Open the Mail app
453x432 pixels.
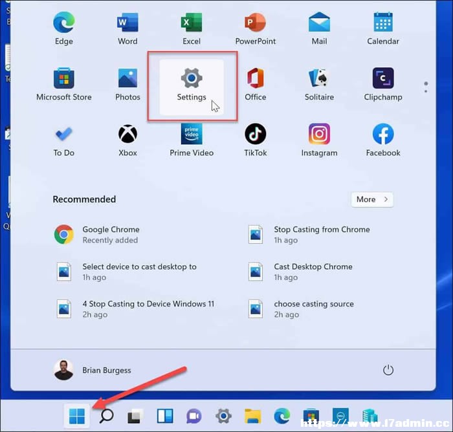click(319, 28)
